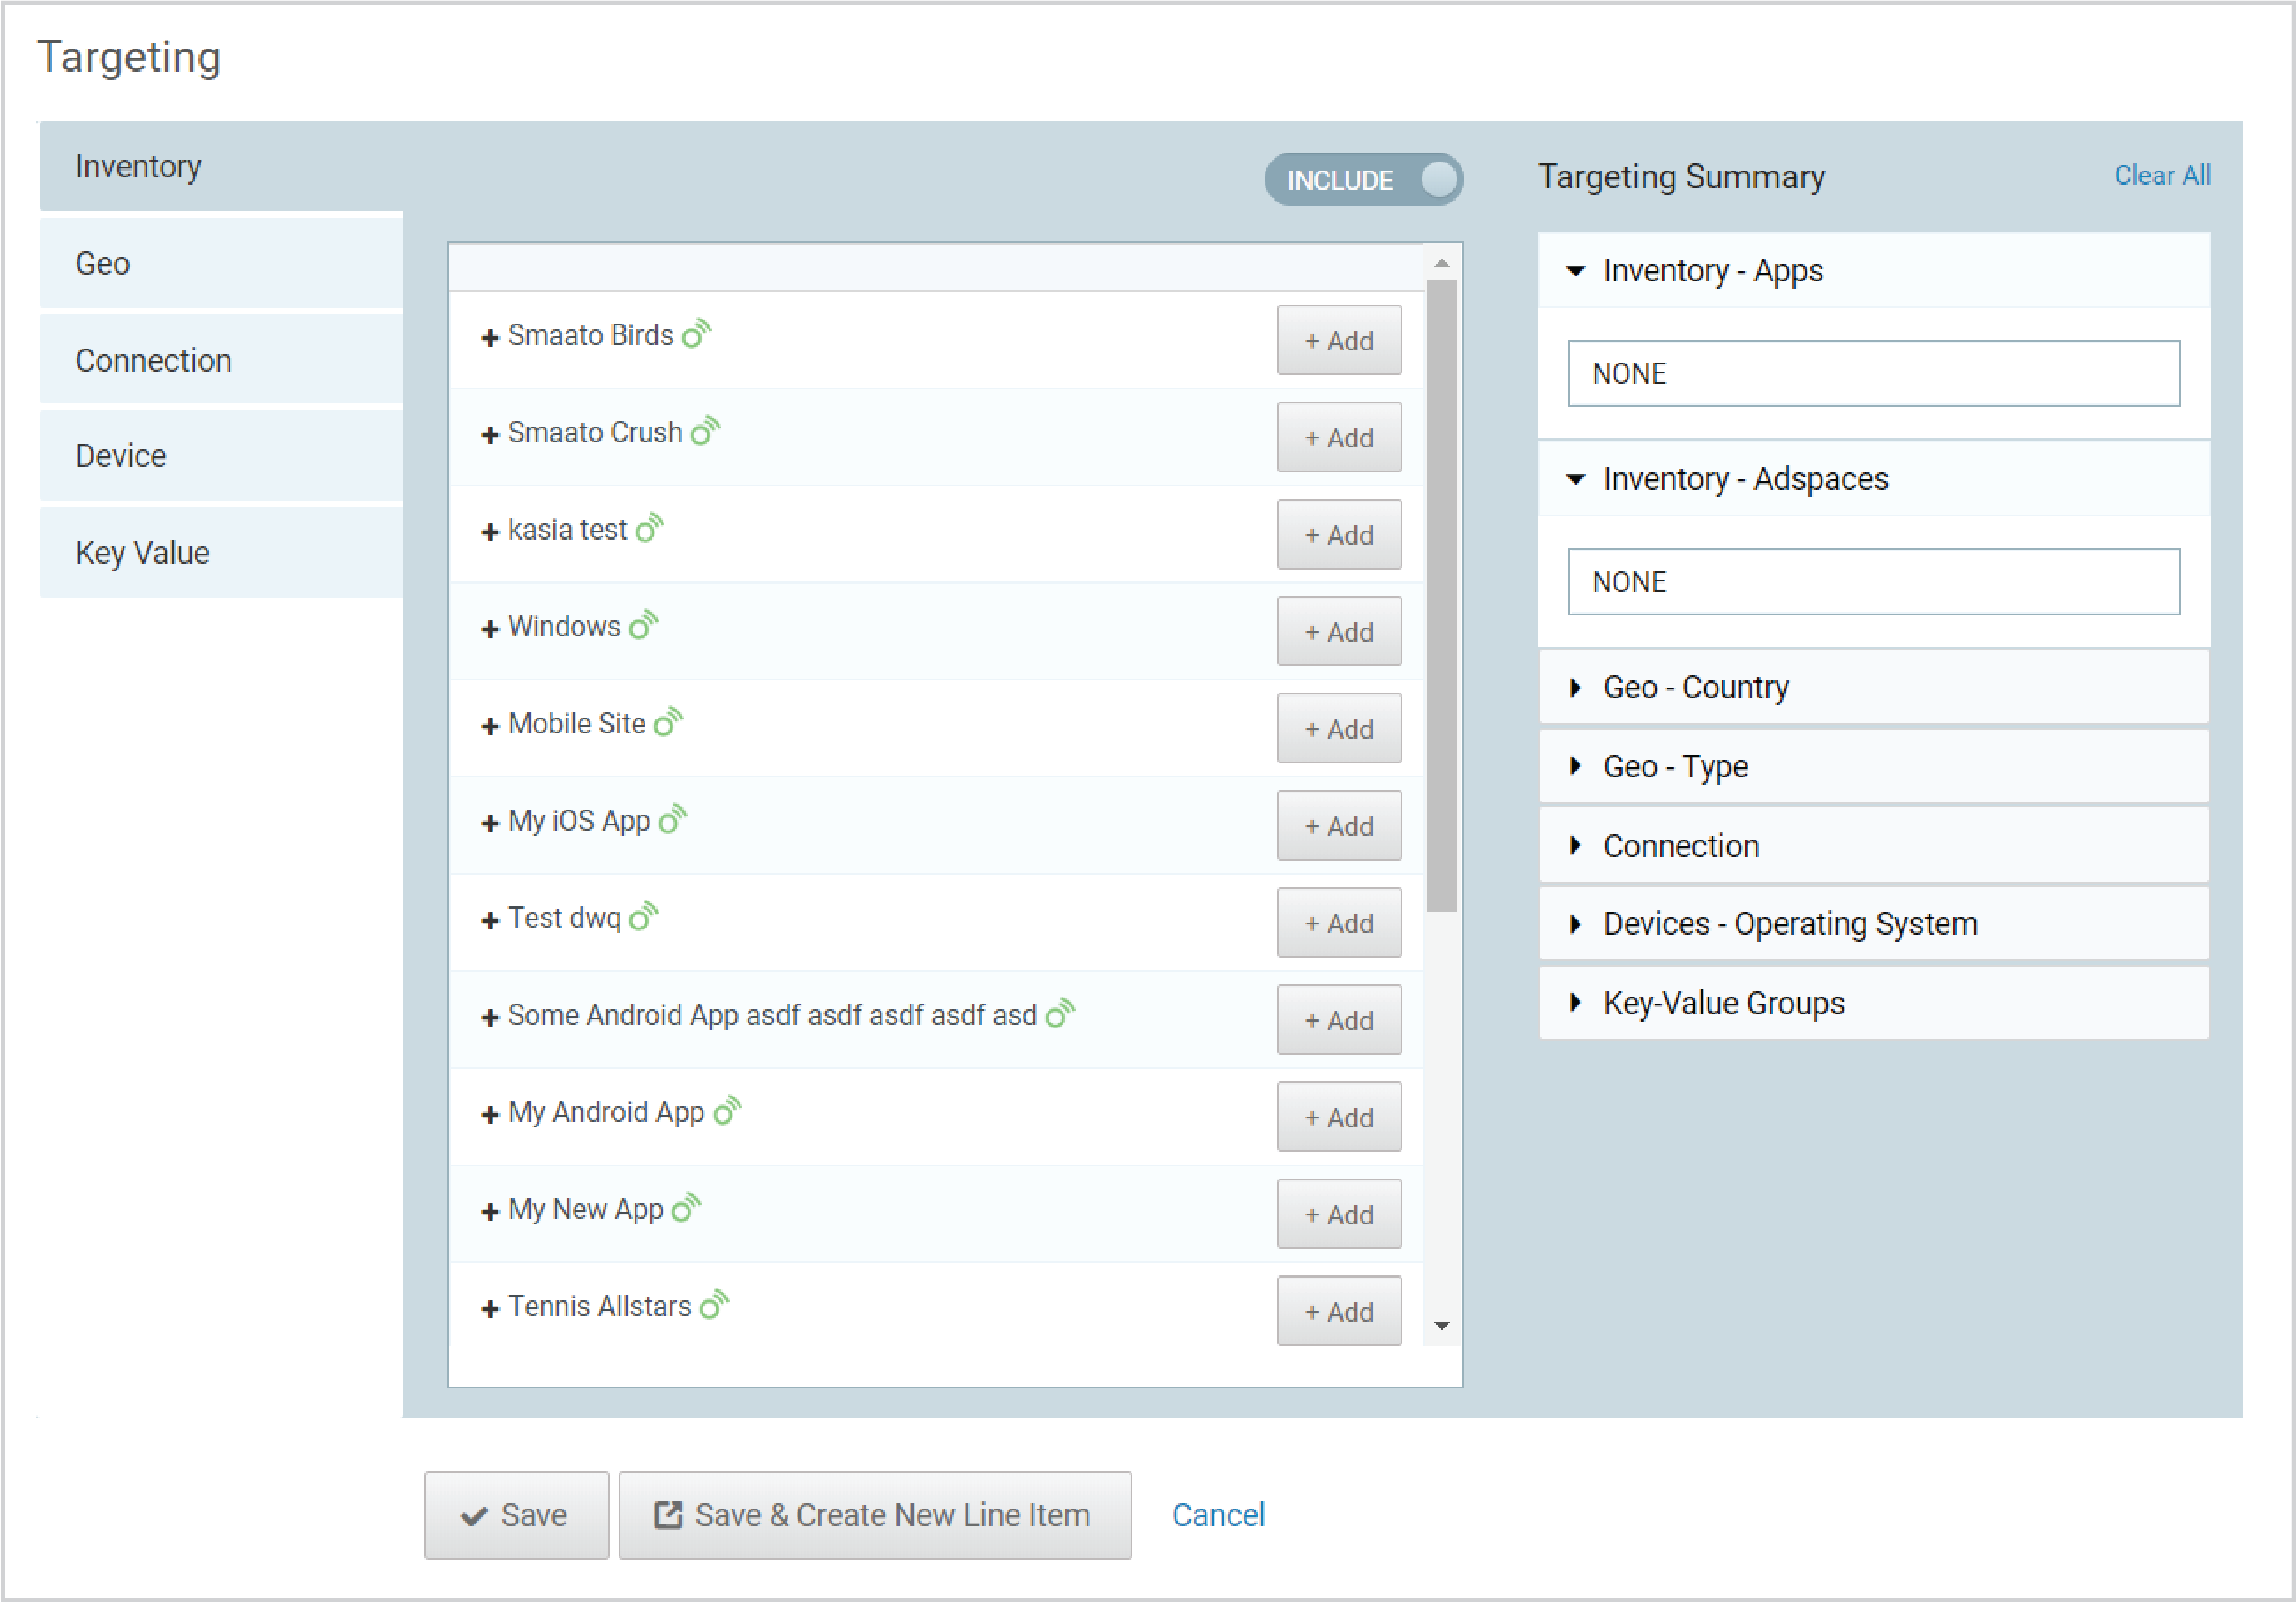The width and height of the screenshot is (2296, 1603).
Task: Click the Cancel link
Action: click(x=1218, y=1515)
